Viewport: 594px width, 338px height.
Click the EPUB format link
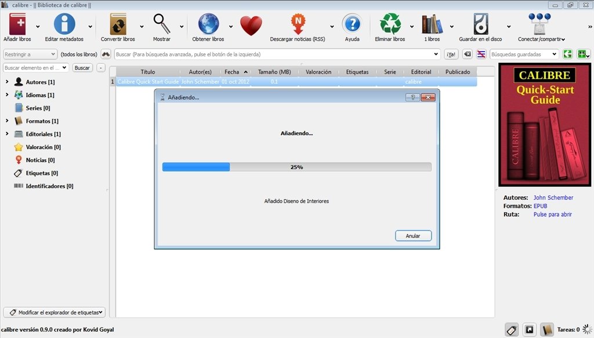click(x=540, y=206)
